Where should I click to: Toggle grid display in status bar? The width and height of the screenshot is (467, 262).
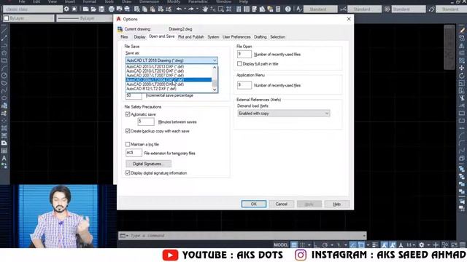(x=294, y=245)
